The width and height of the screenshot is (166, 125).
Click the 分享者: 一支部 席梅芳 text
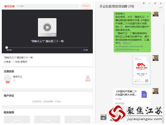[x=16, y=62]
